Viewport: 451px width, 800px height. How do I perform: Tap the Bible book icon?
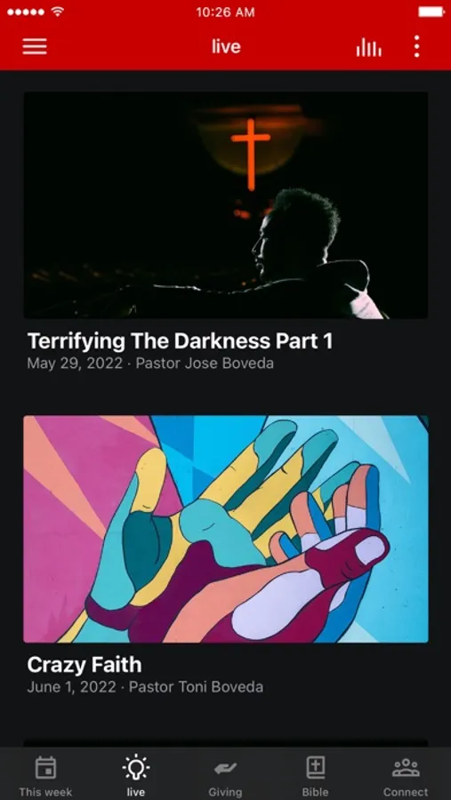315,768
